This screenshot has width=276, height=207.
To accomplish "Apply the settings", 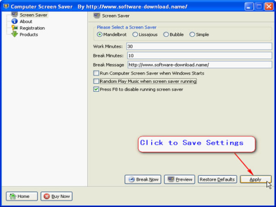I will coord(256,179).
